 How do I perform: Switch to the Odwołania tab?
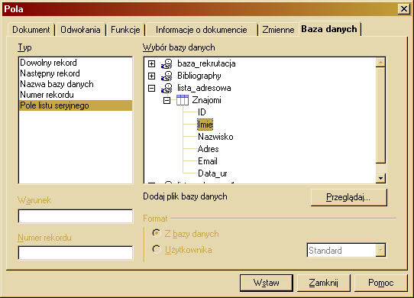click(80, 30)
